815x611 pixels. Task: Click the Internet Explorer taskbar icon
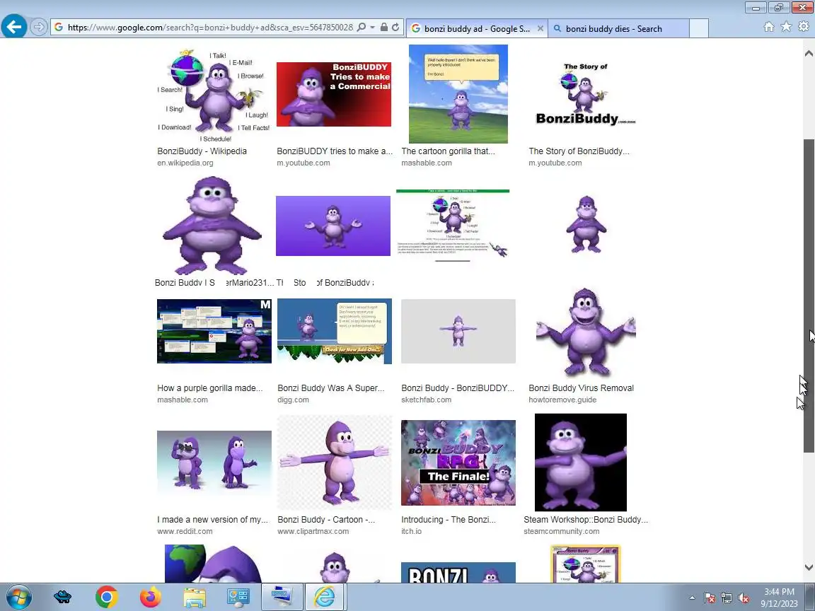pos(325,597)
